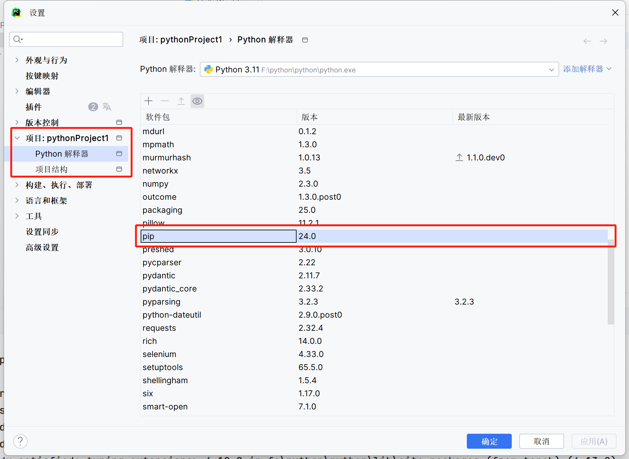Expand the 语言和框架 section
This screenshot has height=459, width=629.
[17, 200]
